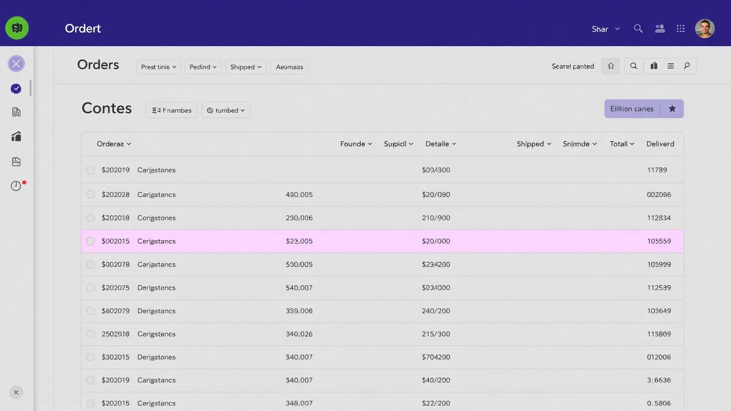The width and height of the screenshot is (731, 411).
Task: Click the Totall column header
Action: (621, 144)
